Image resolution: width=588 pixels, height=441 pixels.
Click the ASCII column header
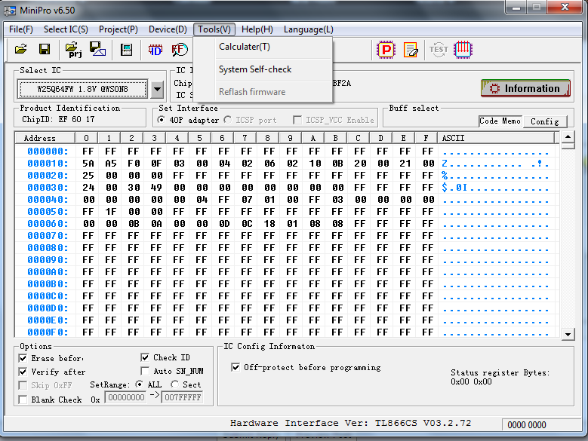pos(496,138)
